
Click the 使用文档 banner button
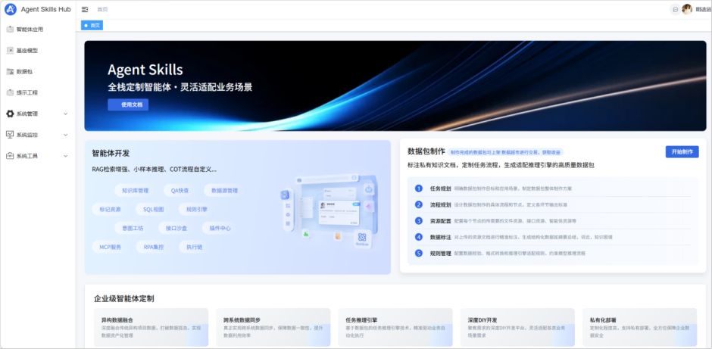coord(128,104)
